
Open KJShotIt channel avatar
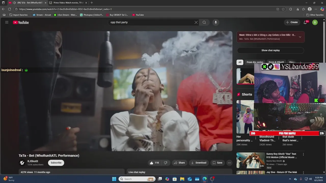22,163
